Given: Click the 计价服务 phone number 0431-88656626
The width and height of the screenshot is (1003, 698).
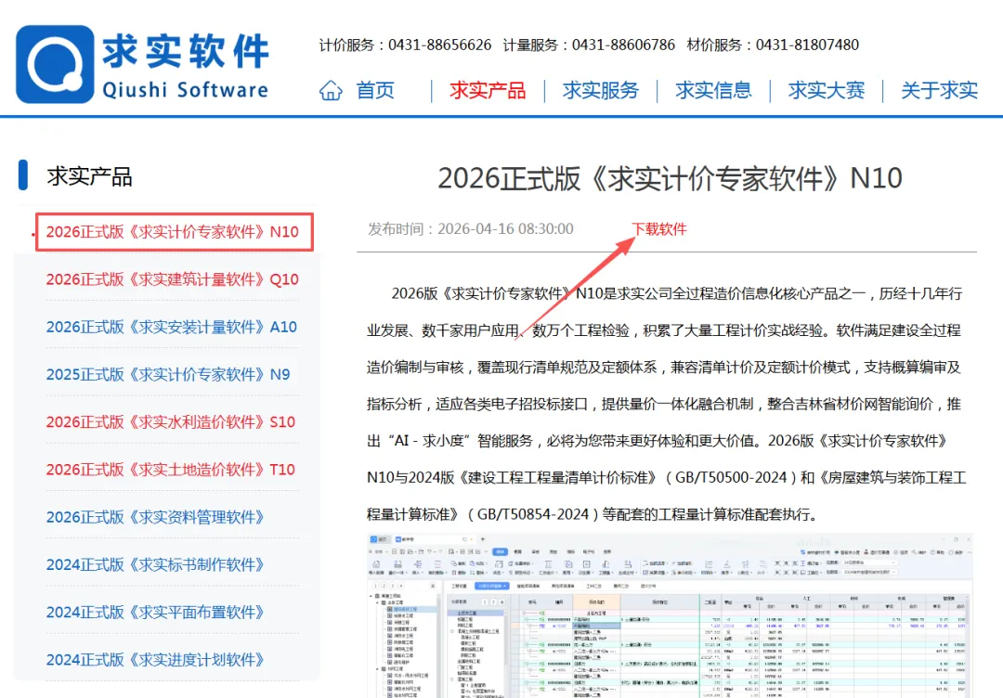Looking at the screenshot, I should [x=440, y=45].
